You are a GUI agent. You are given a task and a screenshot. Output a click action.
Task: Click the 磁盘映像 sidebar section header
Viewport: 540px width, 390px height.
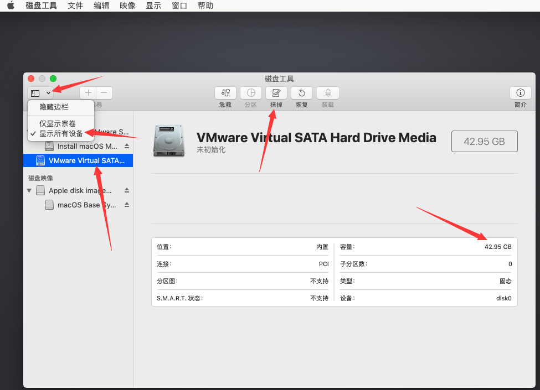[x=40, y=178]
